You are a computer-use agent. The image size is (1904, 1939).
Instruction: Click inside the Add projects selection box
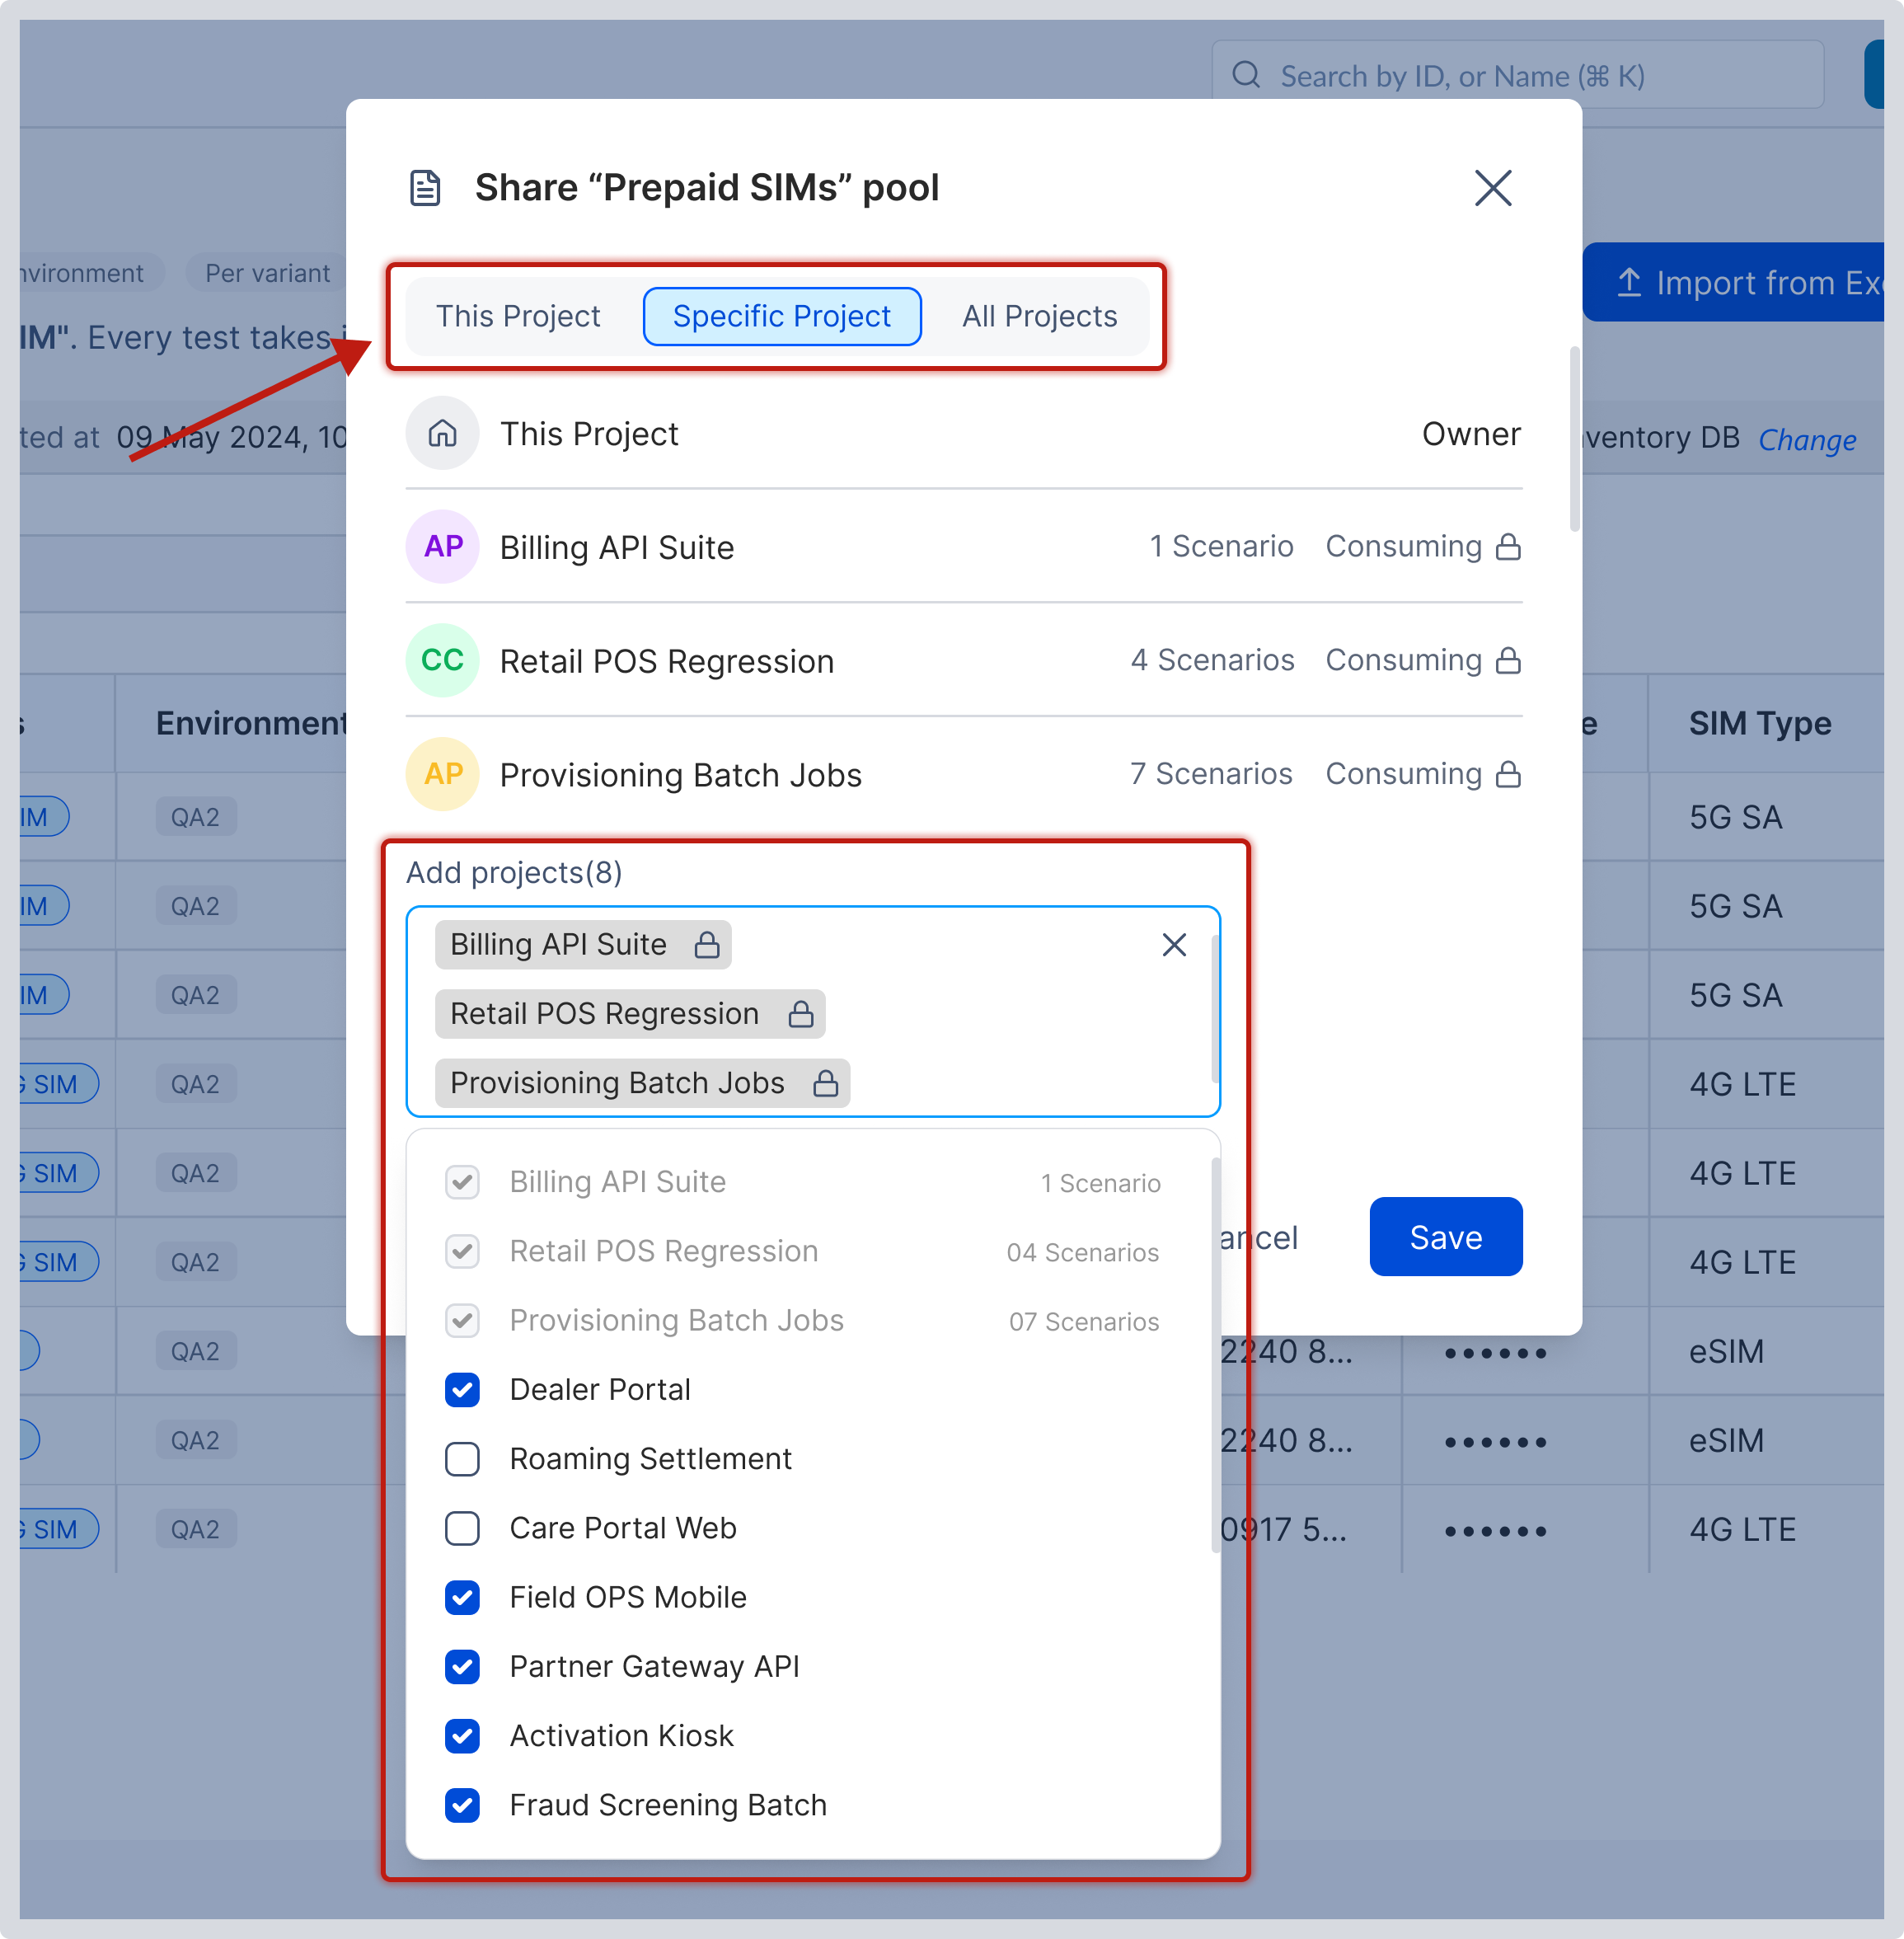point(813,1012)
